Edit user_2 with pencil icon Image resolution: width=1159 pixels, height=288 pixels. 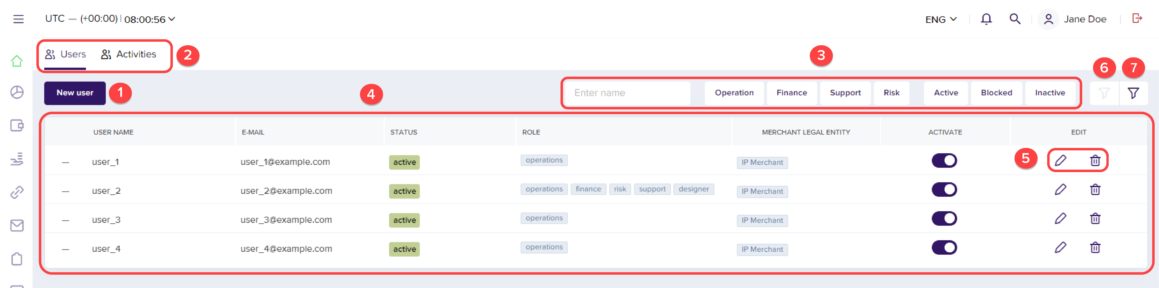1060,189
